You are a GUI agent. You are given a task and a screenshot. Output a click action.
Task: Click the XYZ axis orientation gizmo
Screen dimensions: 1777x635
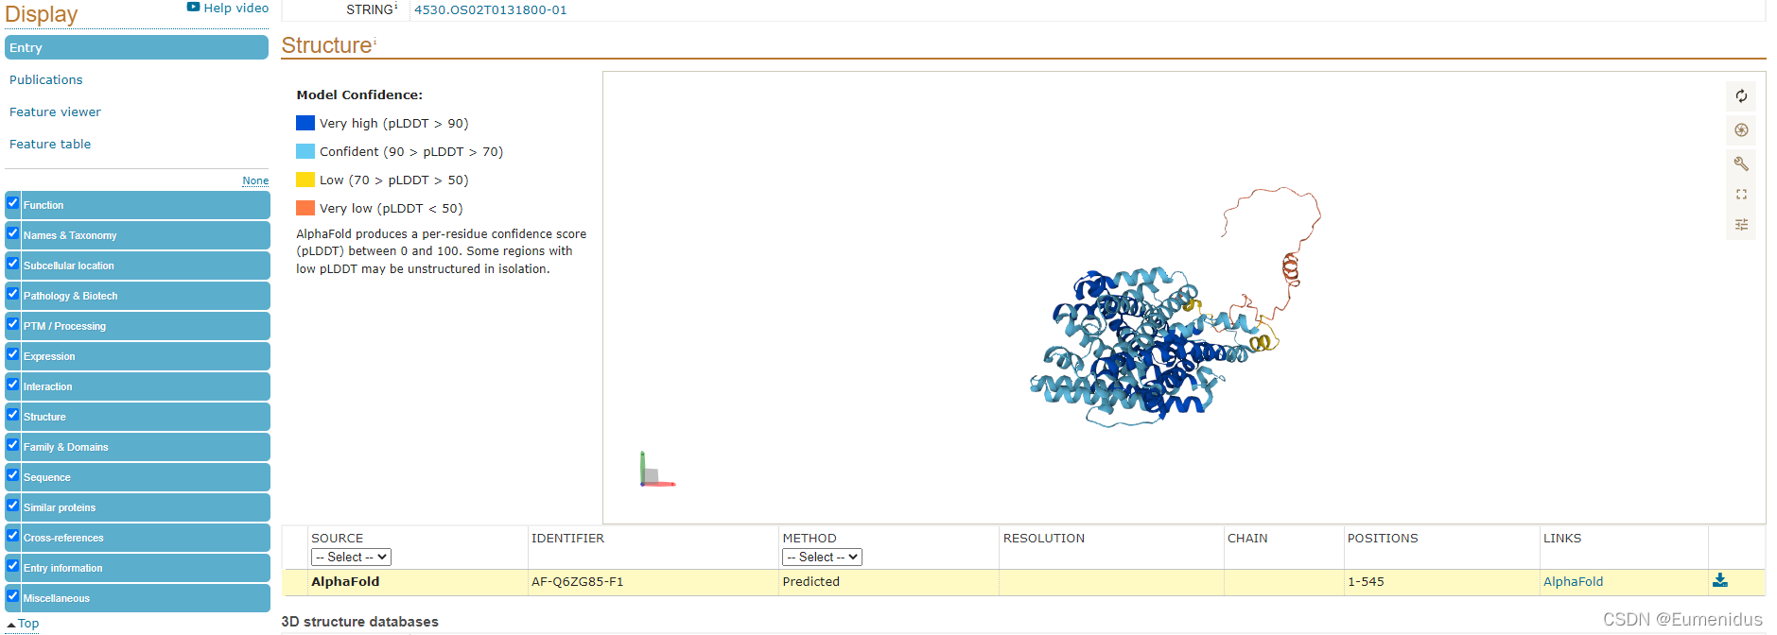point(656,470)
